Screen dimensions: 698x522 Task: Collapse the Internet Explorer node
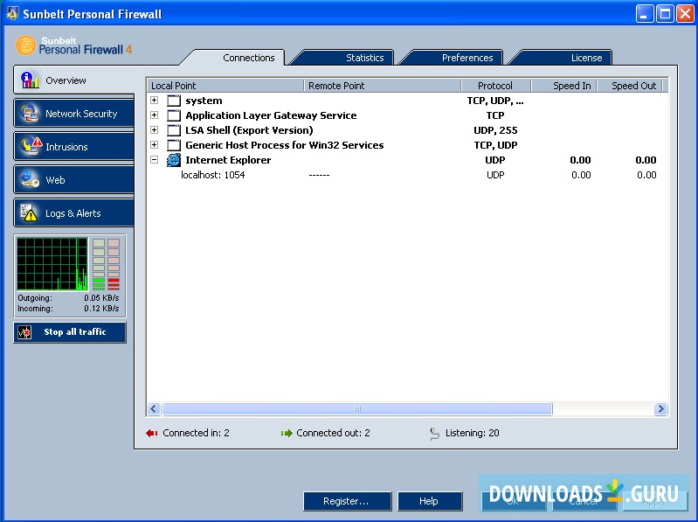[x=154, y=159]
